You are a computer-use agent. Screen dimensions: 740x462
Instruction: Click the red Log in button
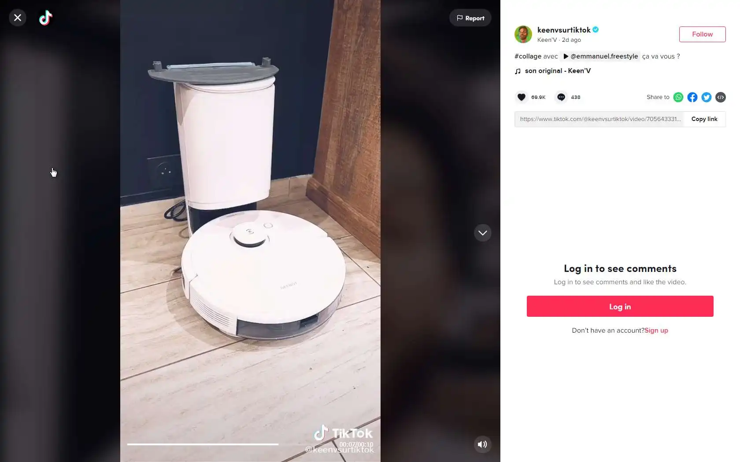(620, 306)
